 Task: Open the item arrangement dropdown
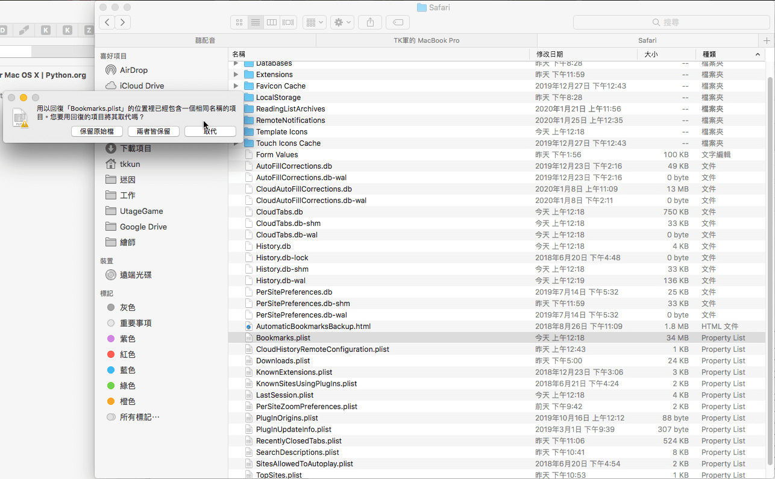click(x=315, y=22)
